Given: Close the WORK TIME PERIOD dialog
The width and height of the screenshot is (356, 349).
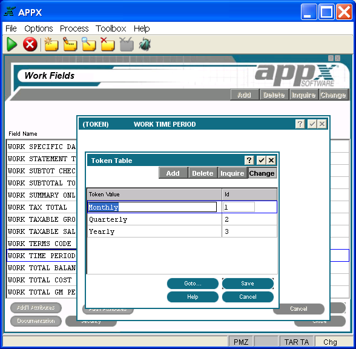Looking at the screenshot, I should (322, 124).
